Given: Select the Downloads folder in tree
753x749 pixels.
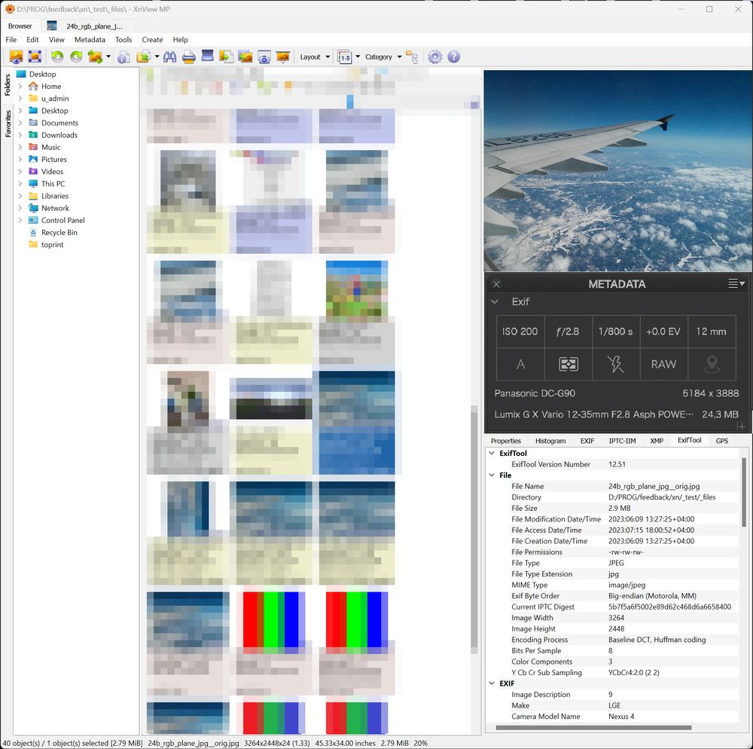Looking at the screenshot, I should point(59,135).
